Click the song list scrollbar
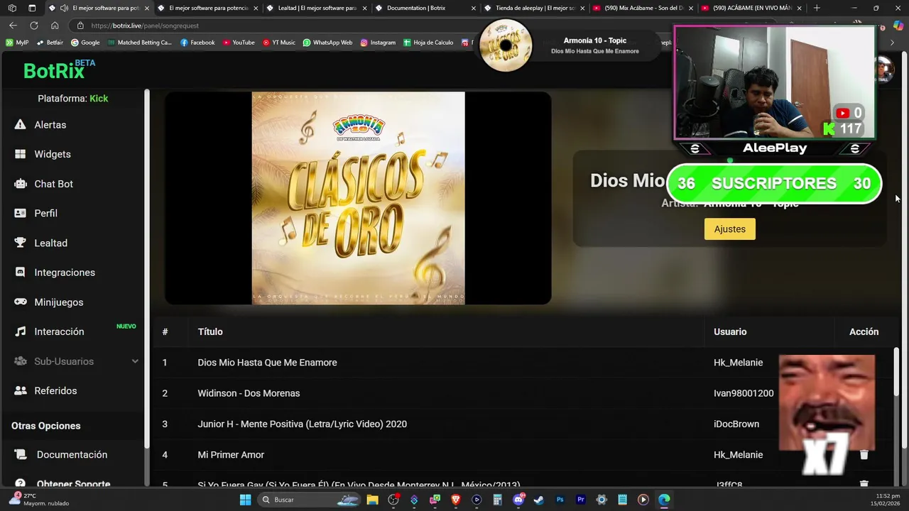This screenshot has width=909, height=511. pyautogui.click(x=896, y=373)
